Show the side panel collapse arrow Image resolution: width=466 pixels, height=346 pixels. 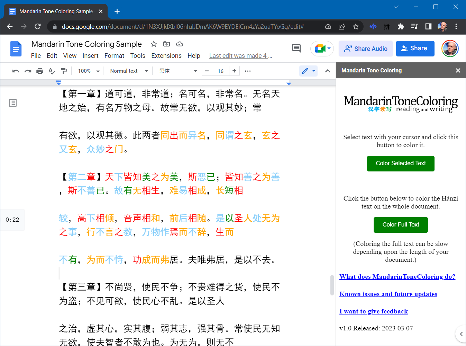coord(461,334)
